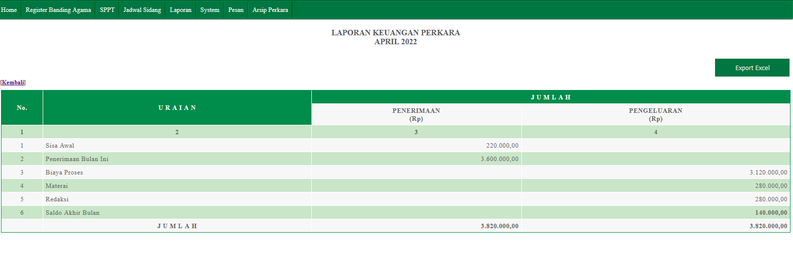Open the Laporan menu
Screen dimensions: 793x259
click(180, 10)
